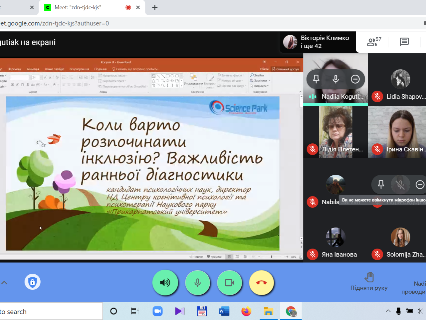The height and width of the screenshot is (320, 426).
Task: Open the meeting chat panel
Action: tap(404, 42)
